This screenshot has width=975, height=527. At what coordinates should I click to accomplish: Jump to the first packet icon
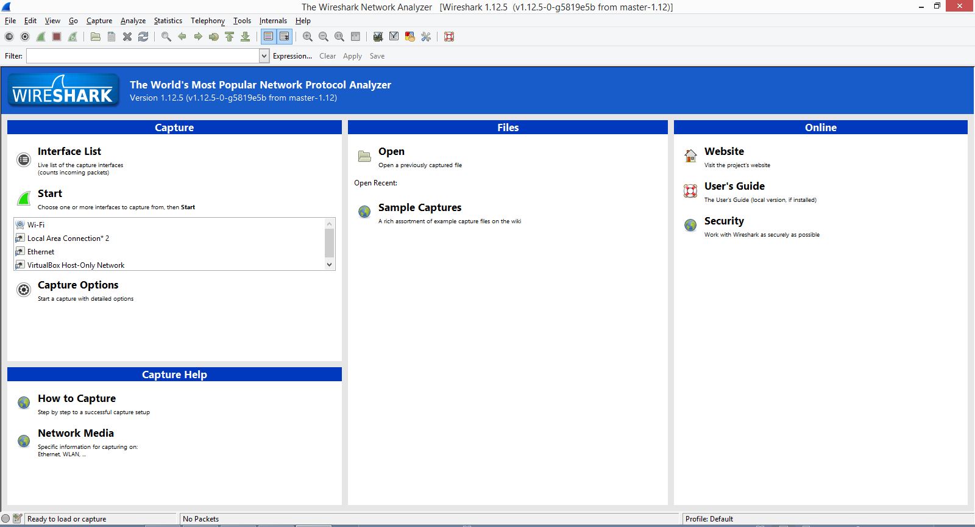point(230,37)
